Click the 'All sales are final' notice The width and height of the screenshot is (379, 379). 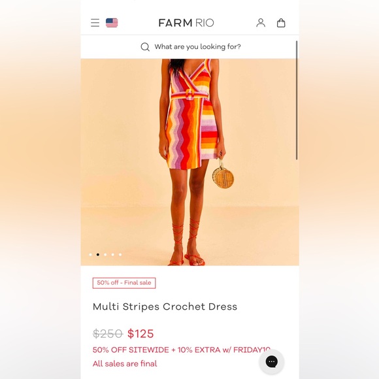click(125, 363)
